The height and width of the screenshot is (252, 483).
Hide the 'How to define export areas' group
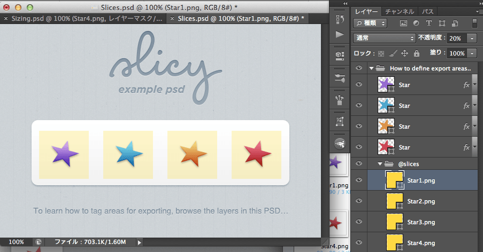[x=359, y=68]
